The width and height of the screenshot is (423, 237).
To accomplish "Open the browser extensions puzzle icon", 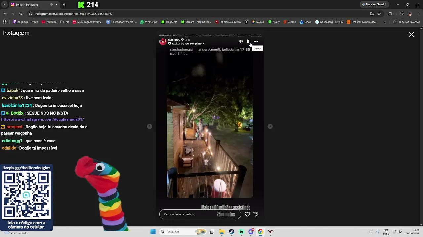I will pyautogui.click(x=390, y=14).
